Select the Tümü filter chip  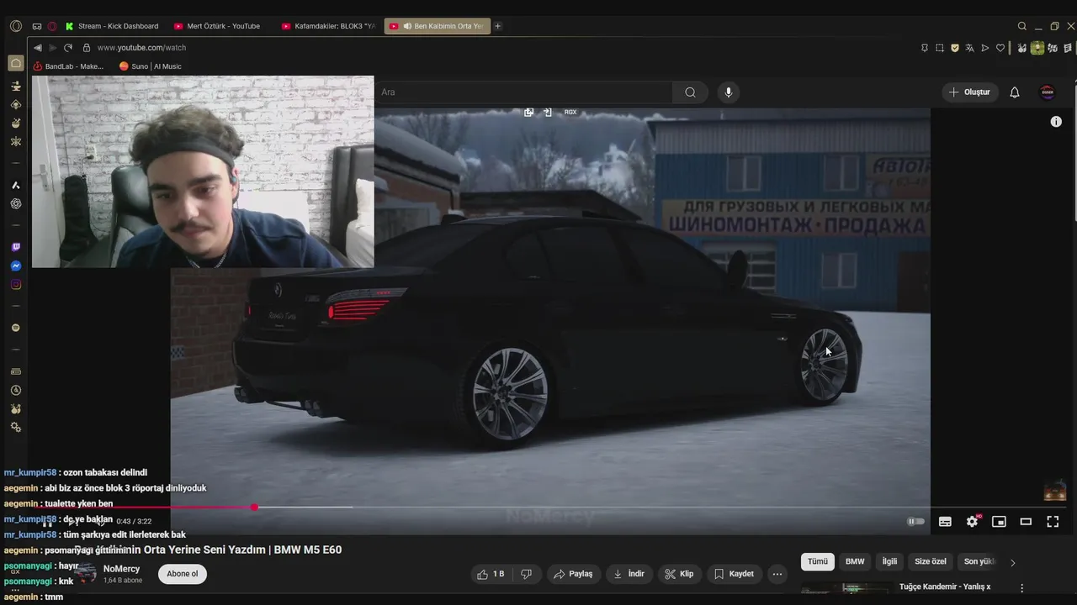(x=818, y=561)
